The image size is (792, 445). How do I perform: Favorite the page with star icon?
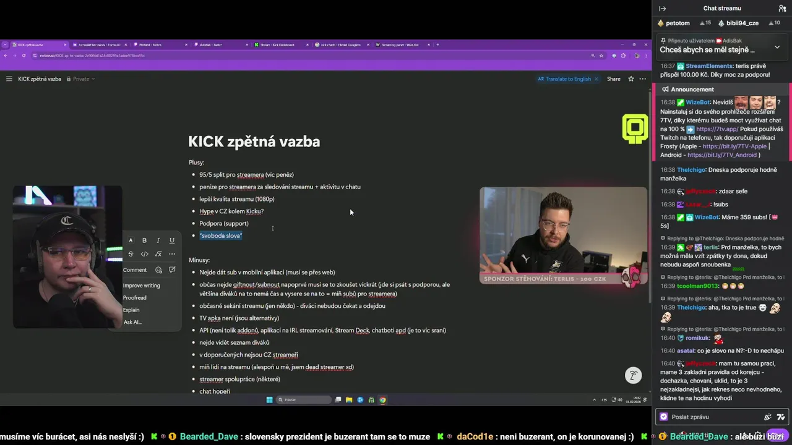click(x=631, y=79)
